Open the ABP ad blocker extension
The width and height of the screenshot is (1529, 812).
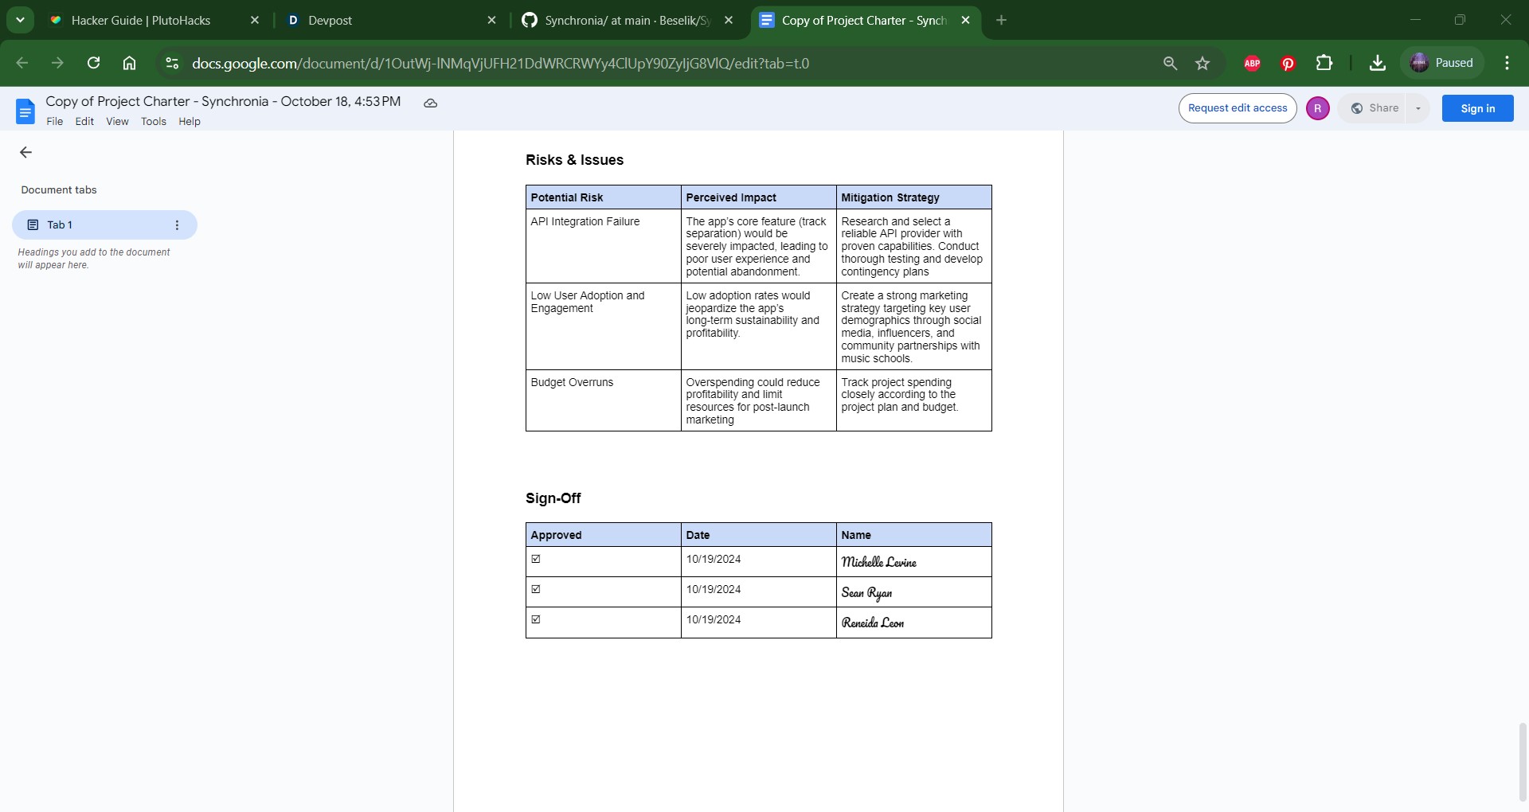click(1252, 63)
